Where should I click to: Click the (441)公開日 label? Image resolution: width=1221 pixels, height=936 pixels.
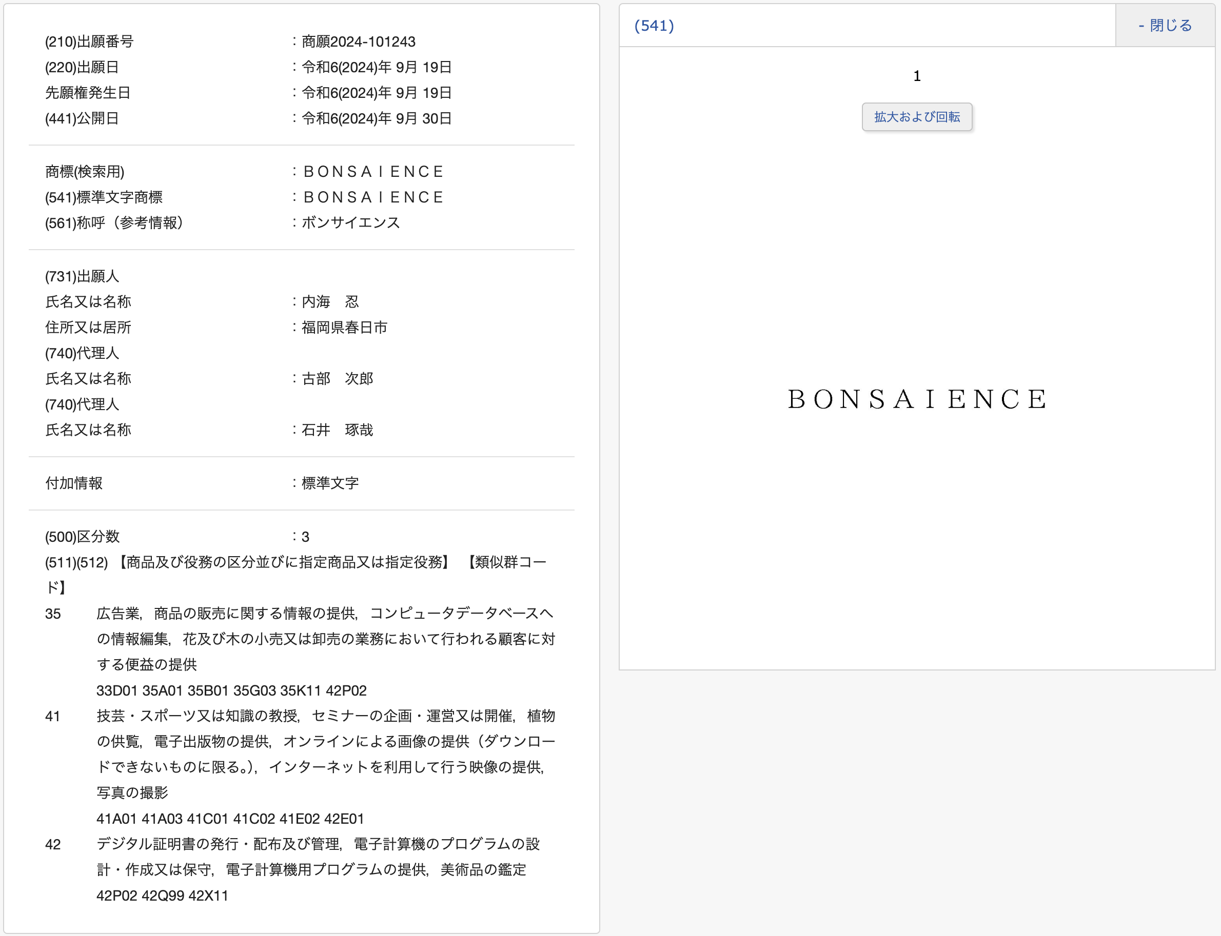pyautogui.click(x=82, y=119)
